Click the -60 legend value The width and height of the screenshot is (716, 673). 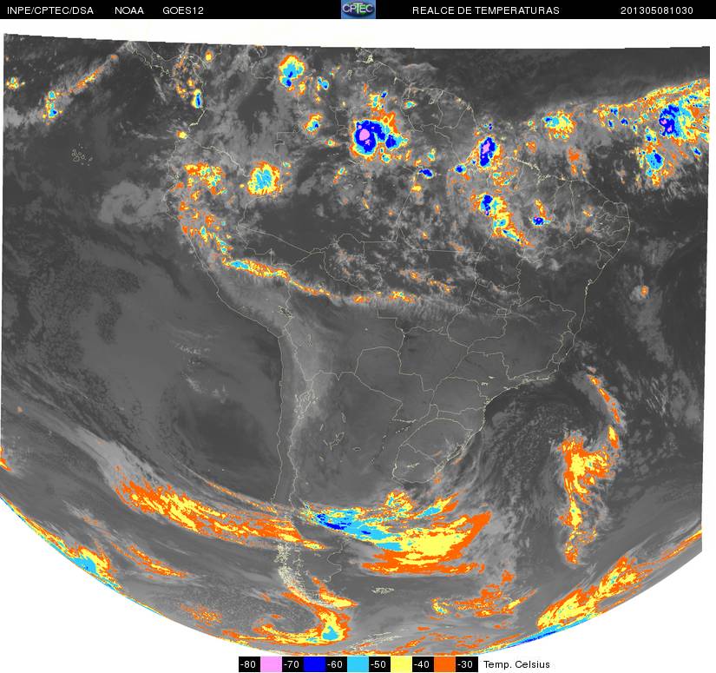336,664
